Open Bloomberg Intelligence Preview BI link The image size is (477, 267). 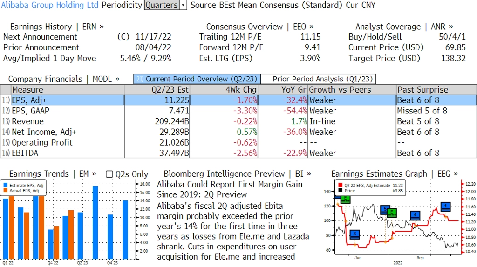(x=237, y=174)
